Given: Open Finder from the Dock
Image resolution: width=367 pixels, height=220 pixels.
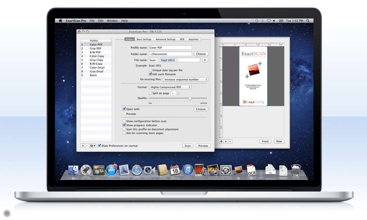Looking at the screenshot, I should tap(73, 170).
